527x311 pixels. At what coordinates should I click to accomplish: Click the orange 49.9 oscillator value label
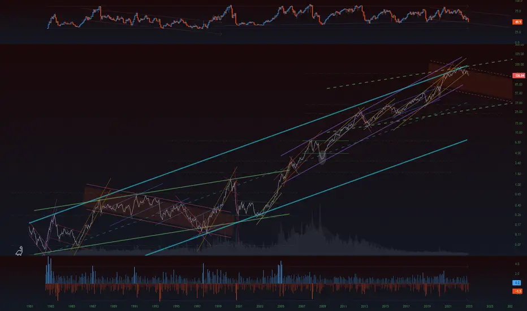click(517, 22)
